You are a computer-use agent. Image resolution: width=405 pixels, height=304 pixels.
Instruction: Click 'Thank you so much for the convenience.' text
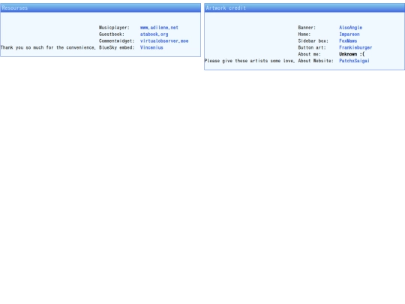click(x=48, y=47)
